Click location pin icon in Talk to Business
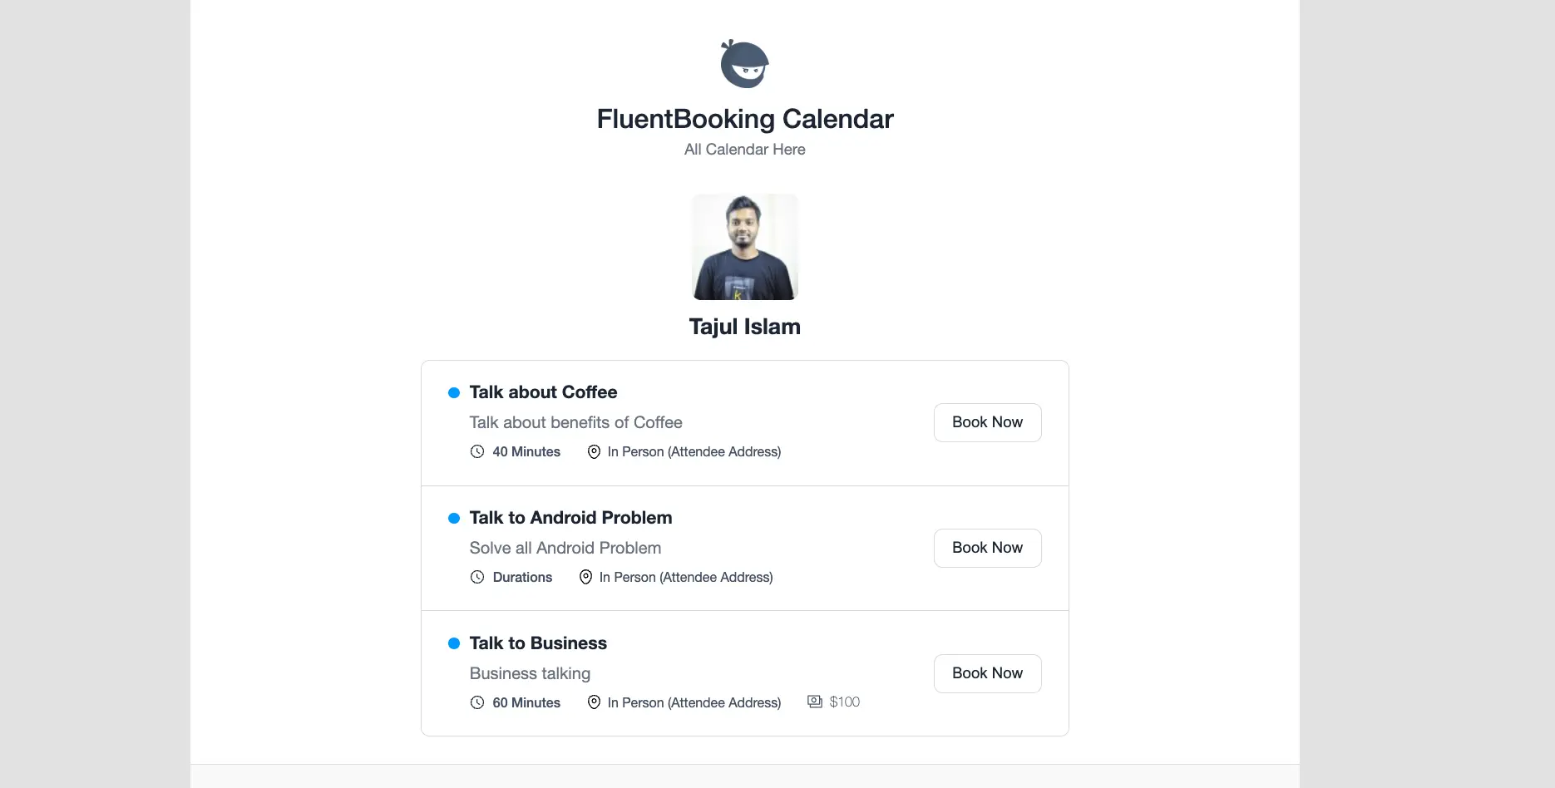Image resolution: width=1555 pixels, height=788 pixels. click(594, 703)
